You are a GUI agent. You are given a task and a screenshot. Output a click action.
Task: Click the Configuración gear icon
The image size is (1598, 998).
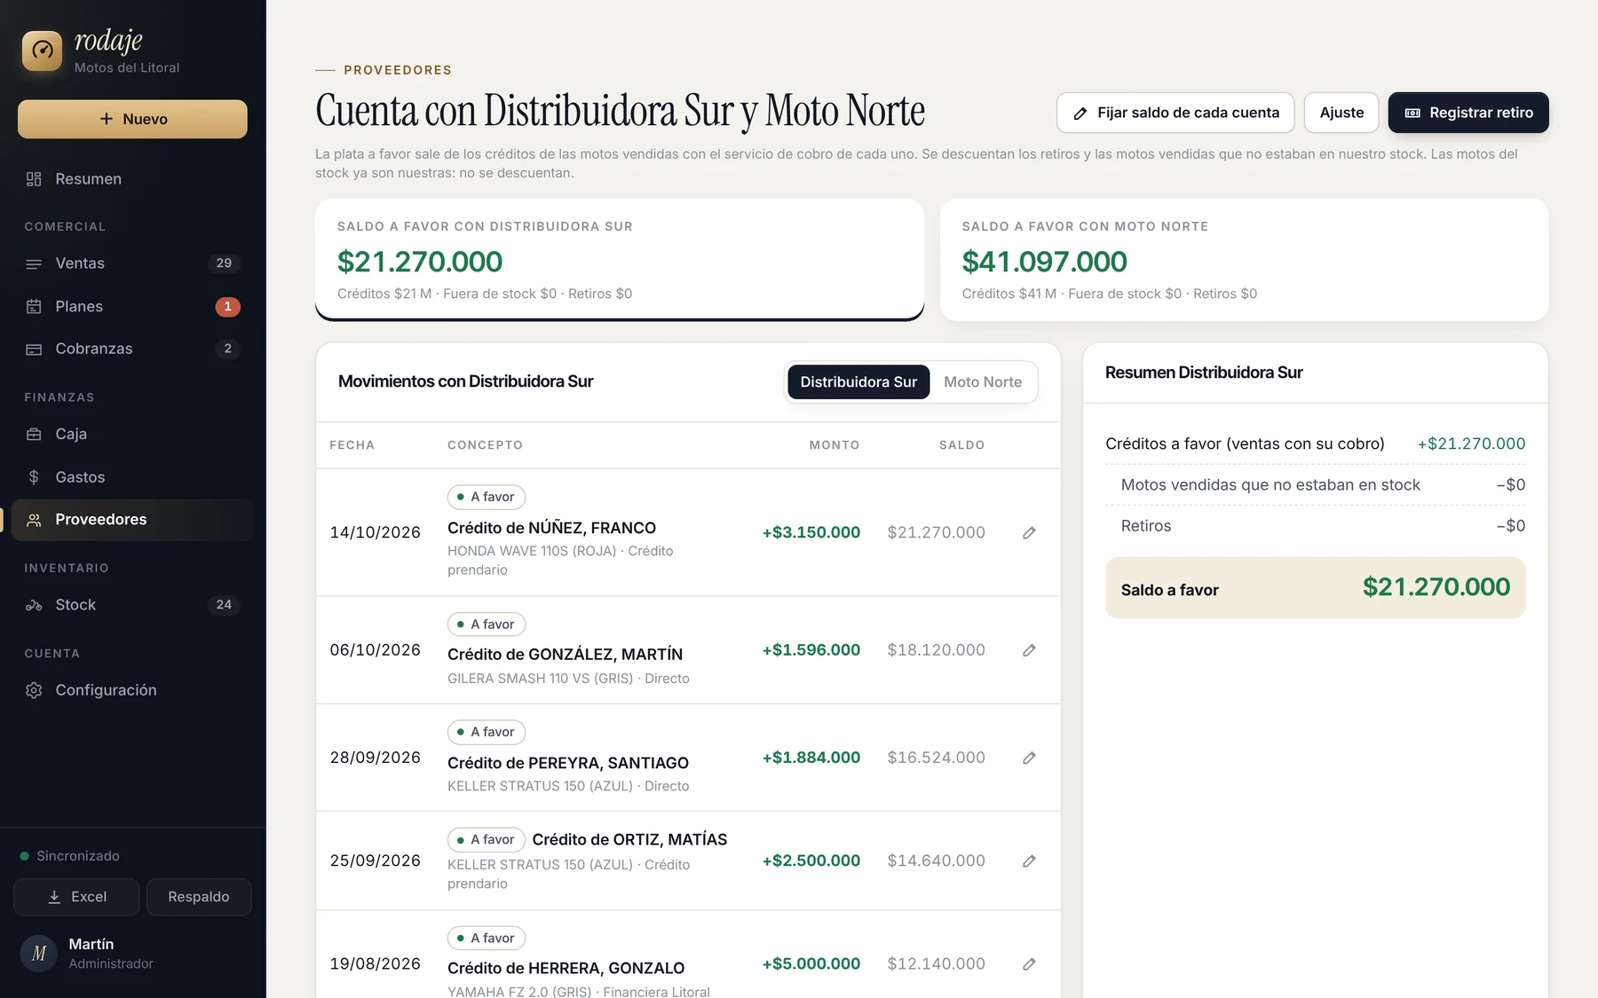[34, 690]
